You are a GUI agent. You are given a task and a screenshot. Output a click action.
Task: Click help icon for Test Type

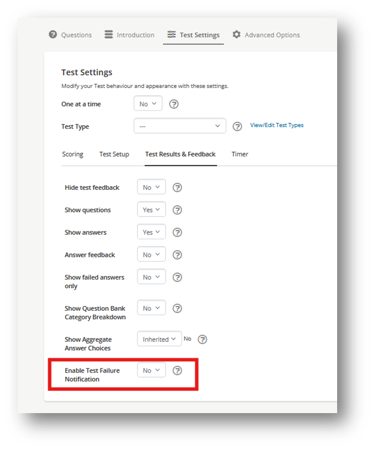(x=237, y=126)
